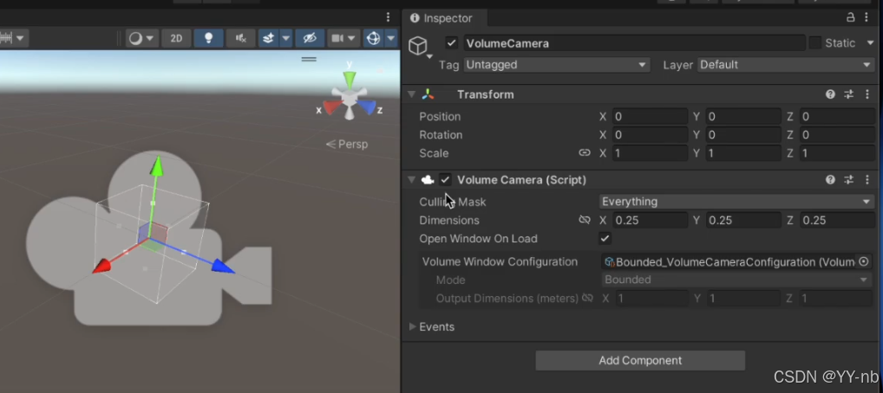Expand the Events foldout
The height and width of the screenshot is (393, 883).
pyautogui.click(x=412, y=326)
